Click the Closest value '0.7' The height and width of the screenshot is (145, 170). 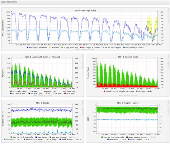coord(20,140)
